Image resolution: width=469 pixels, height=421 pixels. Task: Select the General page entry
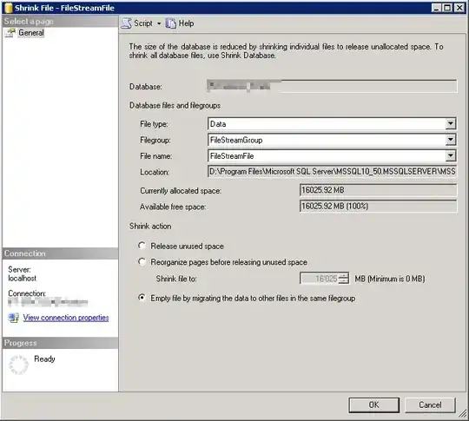click(31, 33)
